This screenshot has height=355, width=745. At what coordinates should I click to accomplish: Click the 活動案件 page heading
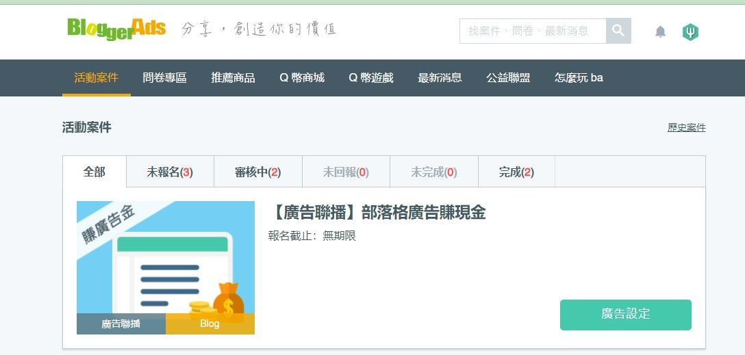(x=87, y=127)
